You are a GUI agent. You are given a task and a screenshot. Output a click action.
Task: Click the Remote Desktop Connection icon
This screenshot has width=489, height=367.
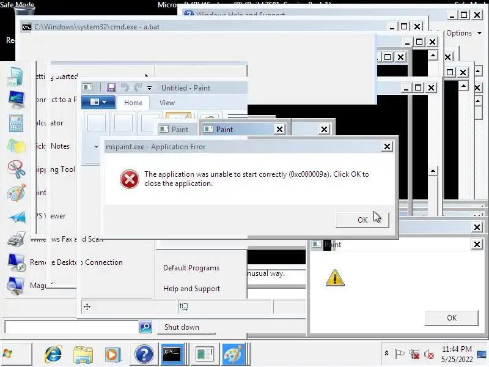click(x=17, y=262)
